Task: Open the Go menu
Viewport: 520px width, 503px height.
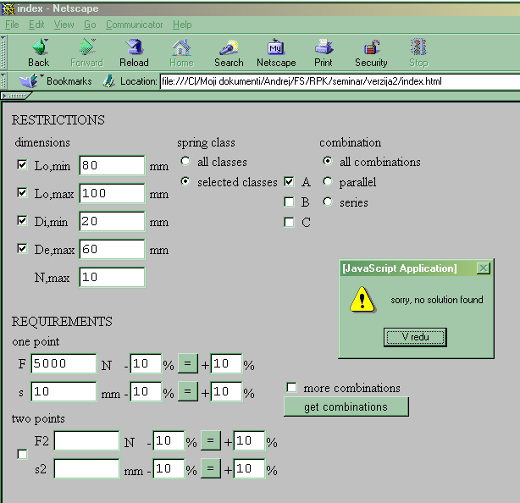Action: [90, 25]
